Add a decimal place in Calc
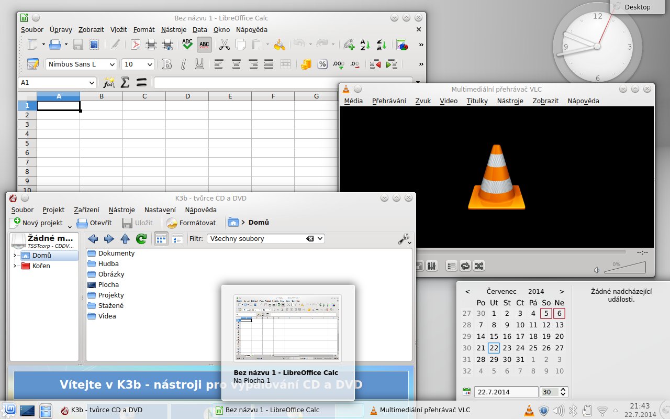The width and height of the screenshot is (670, 419). click(339, 64)
